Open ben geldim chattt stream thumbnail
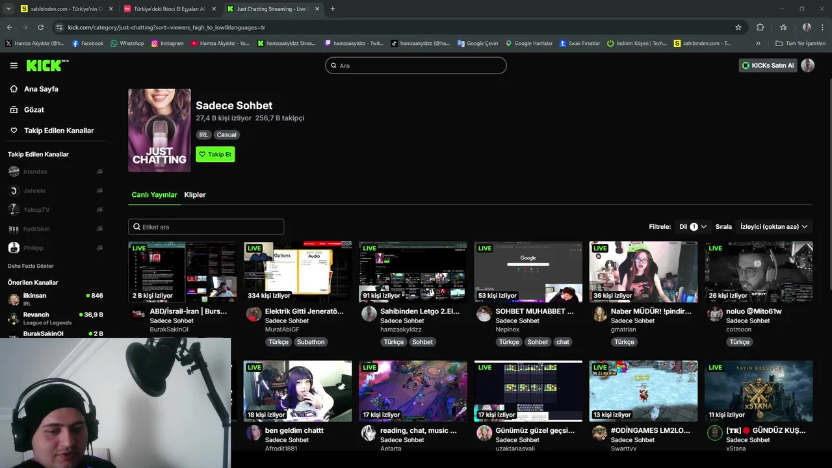The width and height of the screenshot is (832, 468). (298, 391)
